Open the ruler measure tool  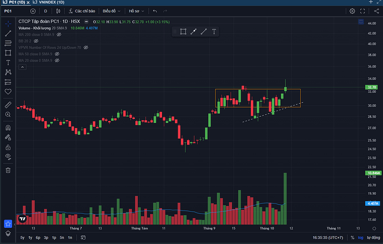pos(8,104)
